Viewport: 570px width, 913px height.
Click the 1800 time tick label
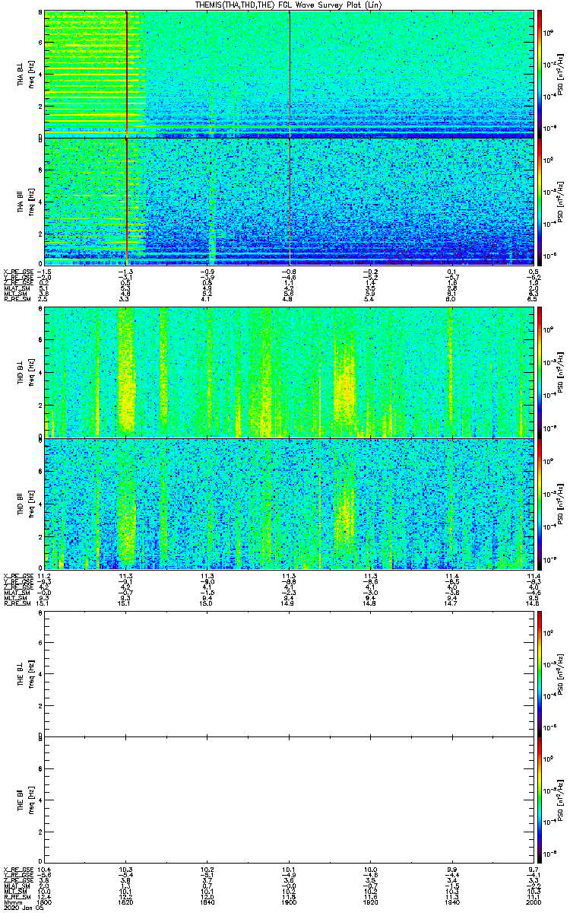coord(45,903)
